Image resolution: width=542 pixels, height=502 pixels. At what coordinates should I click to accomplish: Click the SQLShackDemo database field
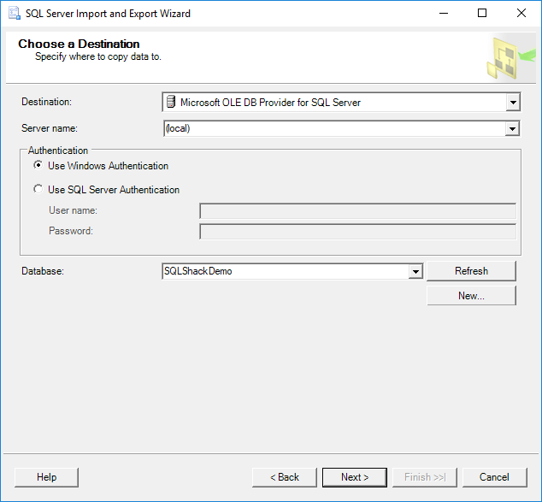[x=286, y=271]
